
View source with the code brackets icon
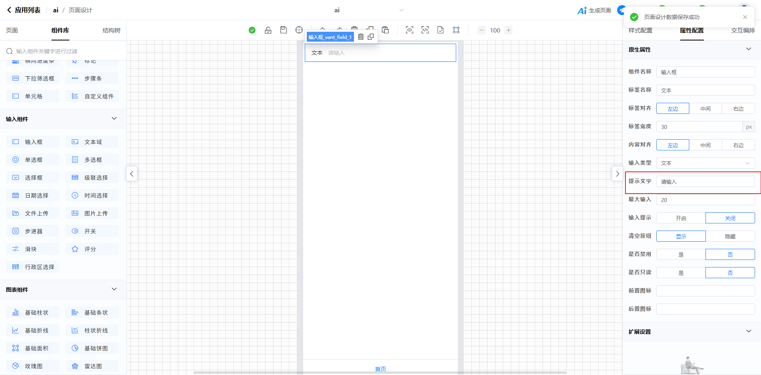click(425, 30)
